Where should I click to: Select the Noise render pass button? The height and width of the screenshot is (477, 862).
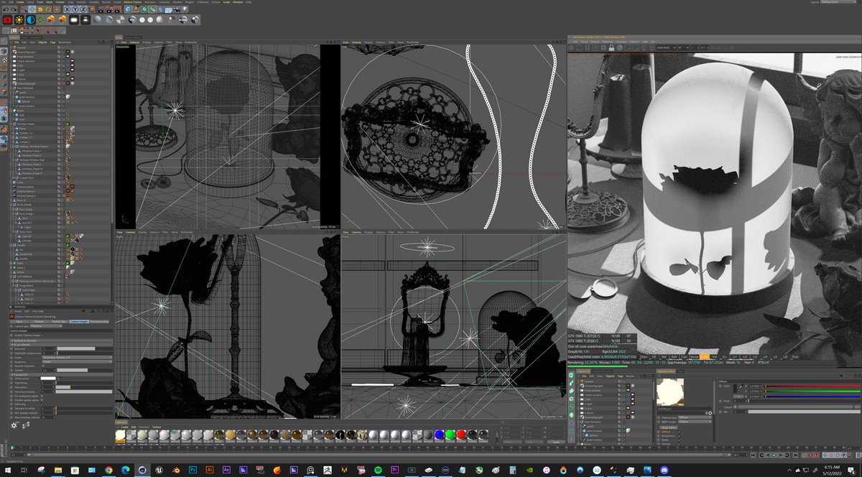[x=695, y=356]
